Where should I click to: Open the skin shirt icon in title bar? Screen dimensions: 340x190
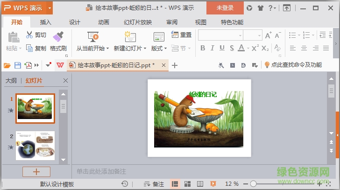point(261,8)
